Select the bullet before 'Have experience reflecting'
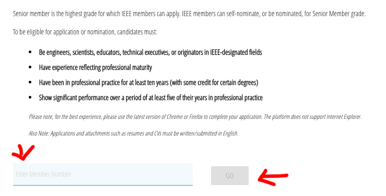Image resolution: width=386 pixels, height=196 pixels. click(30, 67)
